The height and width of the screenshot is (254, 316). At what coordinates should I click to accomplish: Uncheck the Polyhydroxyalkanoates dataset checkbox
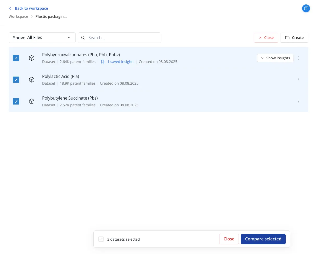coord(16,58)
